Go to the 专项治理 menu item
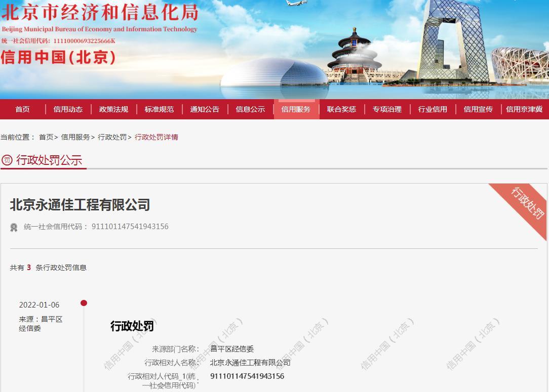The image size is (549, 392). pyautogui.click(x=387, y=109)
